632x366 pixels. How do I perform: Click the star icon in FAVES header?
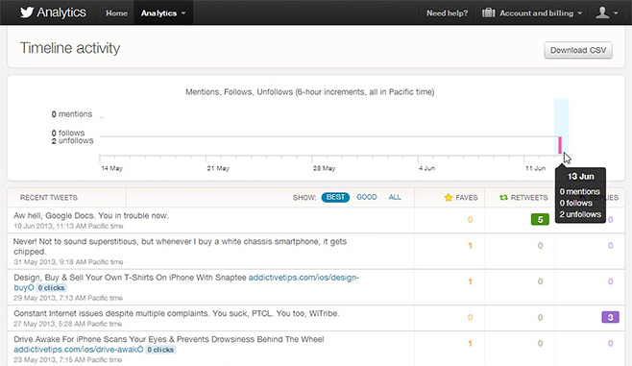[449, 198]
